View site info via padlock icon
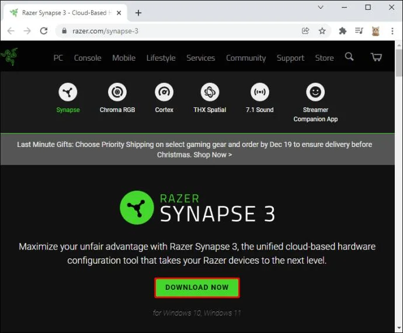 [64, 31]
